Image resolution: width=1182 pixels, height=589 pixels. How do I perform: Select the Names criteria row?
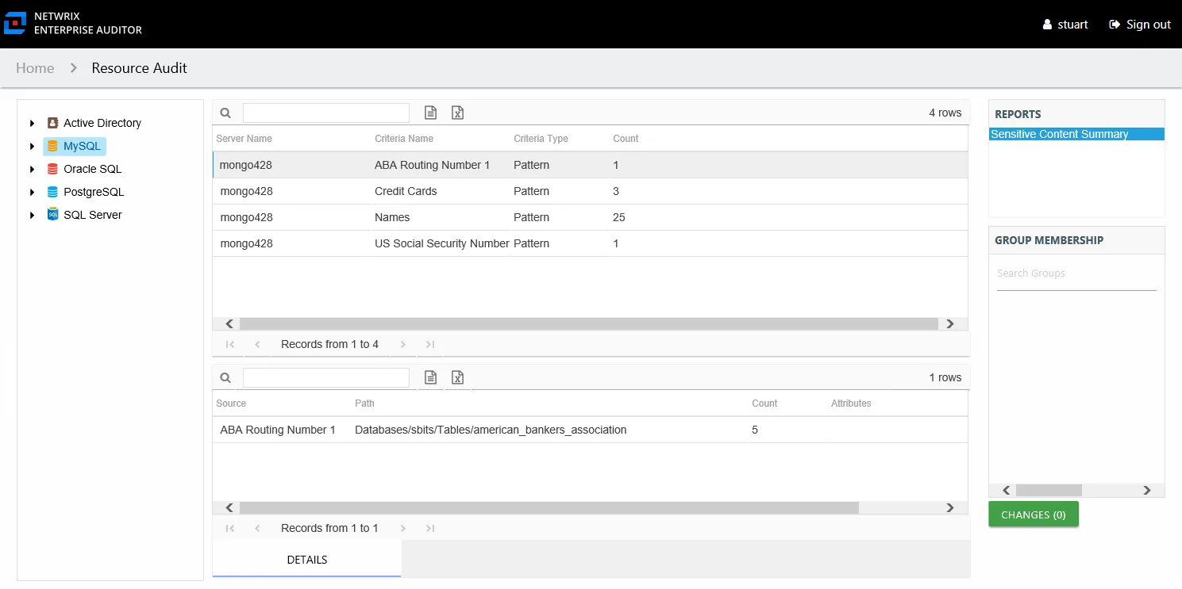[590, 217]
